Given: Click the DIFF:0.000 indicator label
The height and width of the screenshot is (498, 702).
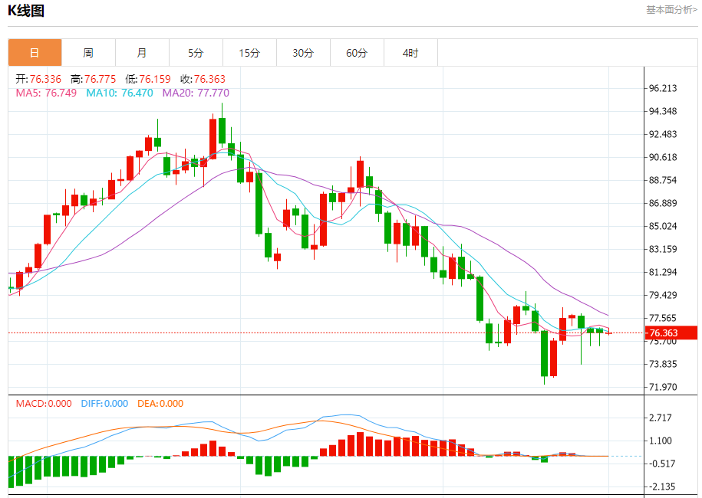Looking at the screenshot, I should pos(104,404).
